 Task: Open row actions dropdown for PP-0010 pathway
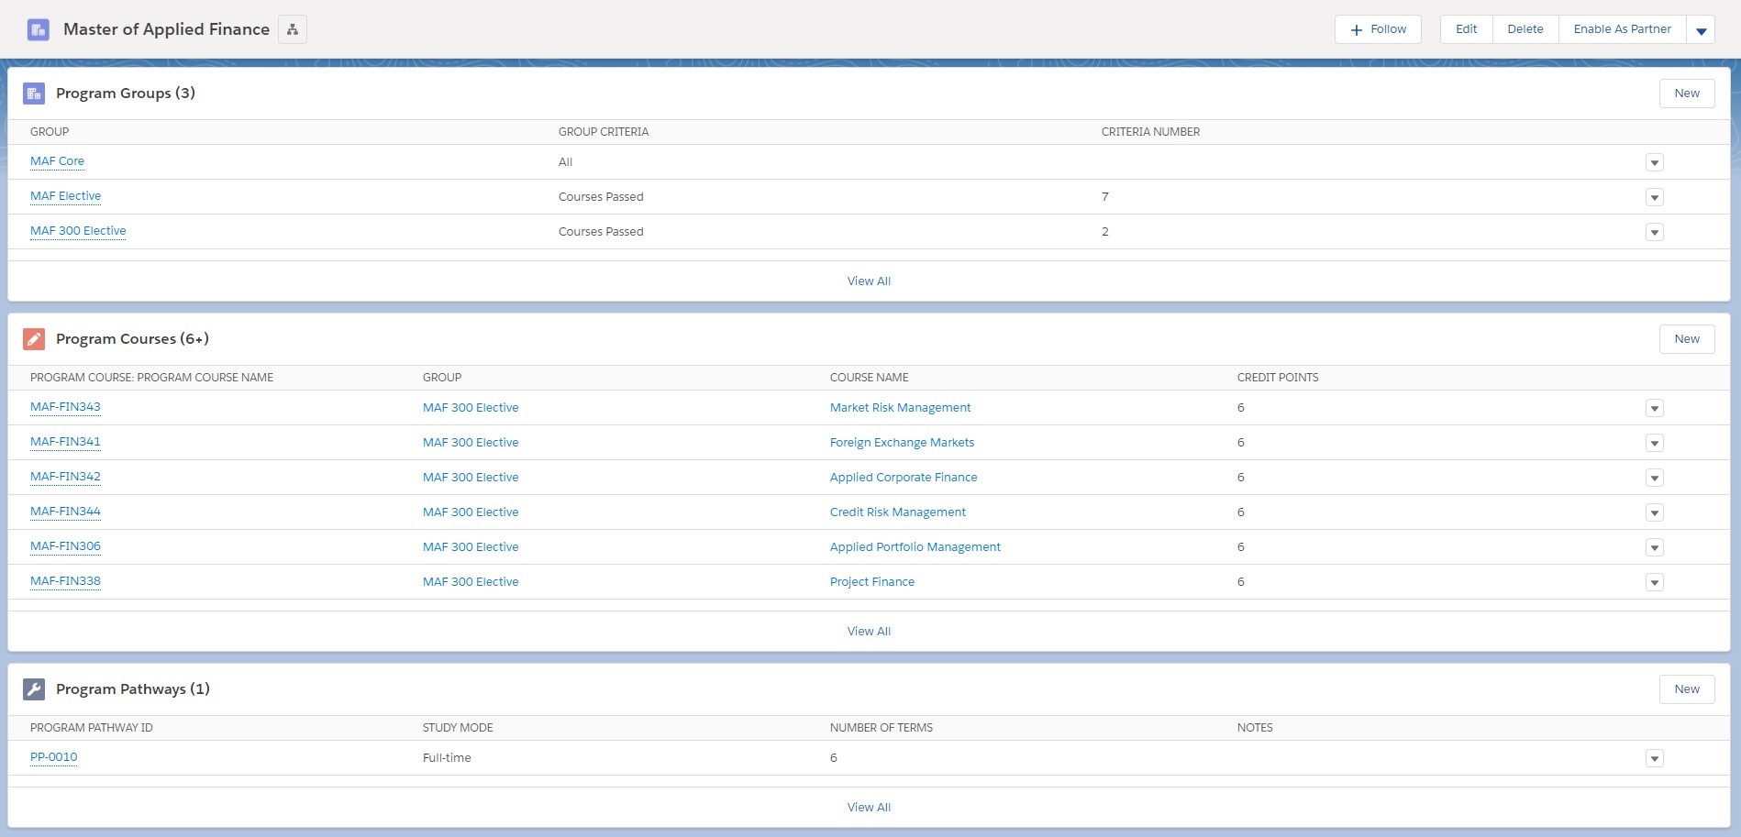[1654, 759]
